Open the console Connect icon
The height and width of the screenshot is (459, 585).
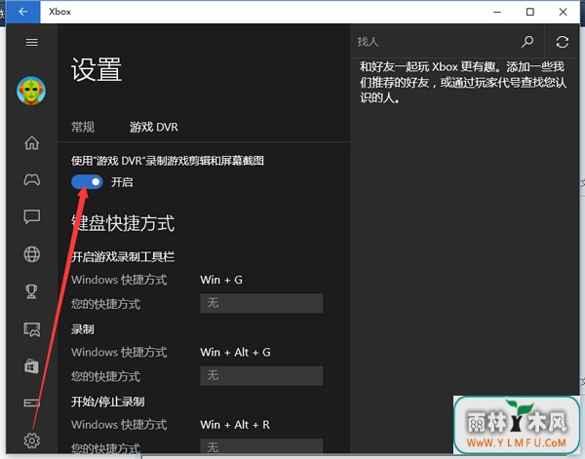32,403
